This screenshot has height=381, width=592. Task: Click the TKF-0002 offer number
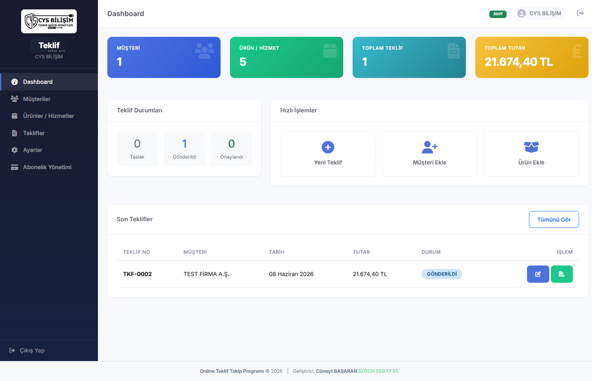point(138,274)
